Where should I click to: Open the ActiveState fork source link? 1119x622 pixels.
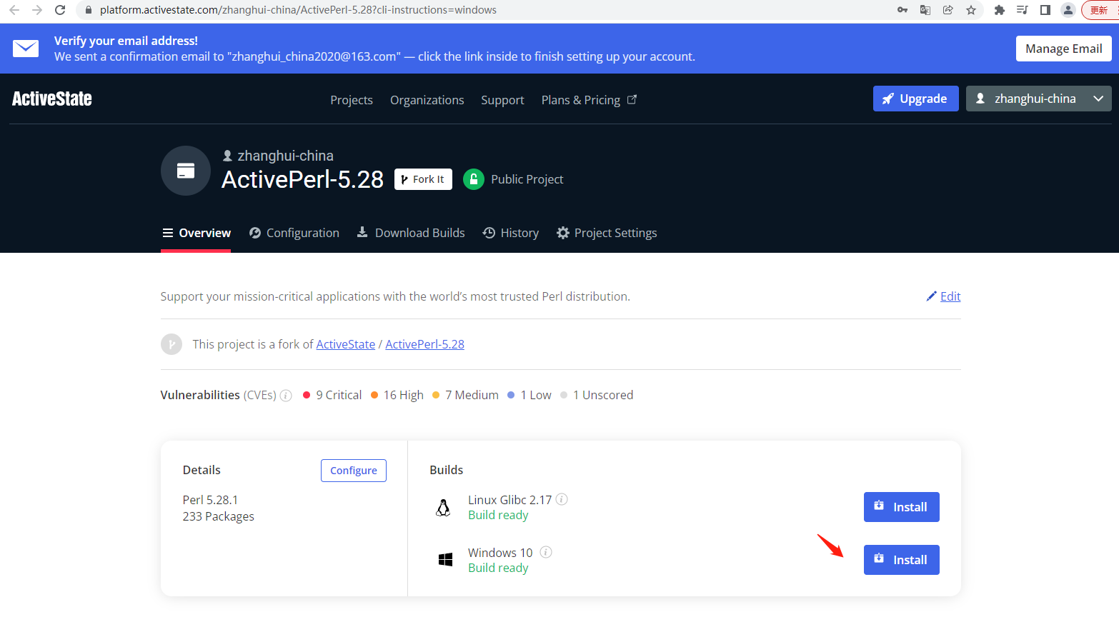tap(346, 344)
